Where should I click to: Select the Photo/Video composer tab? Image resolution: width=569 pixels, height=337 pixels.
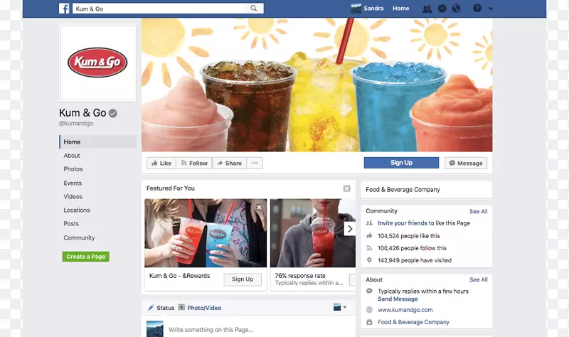[200, 308]
